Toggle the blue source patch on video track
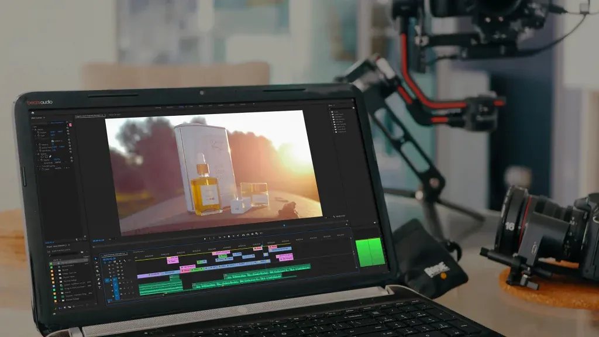 coord(107,280)
